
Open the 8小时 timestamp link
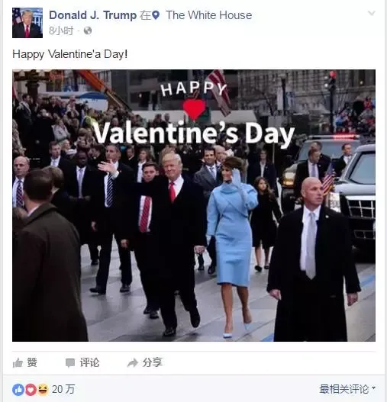[61, 31]
